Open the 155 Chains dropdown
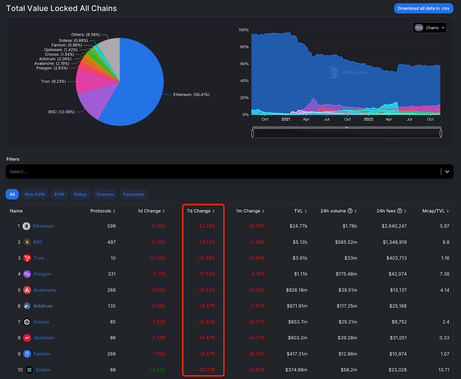 point(430,28)
